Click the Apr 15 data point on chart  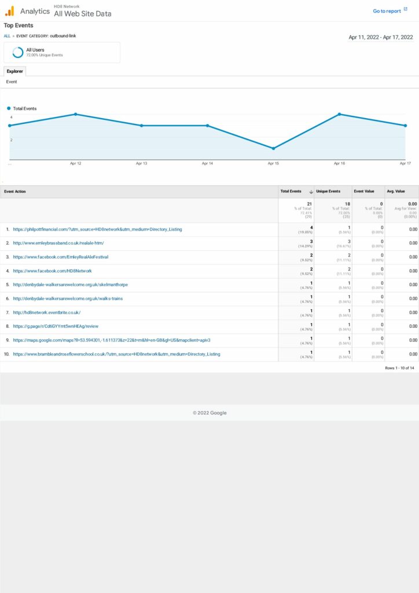pos(273,149)
